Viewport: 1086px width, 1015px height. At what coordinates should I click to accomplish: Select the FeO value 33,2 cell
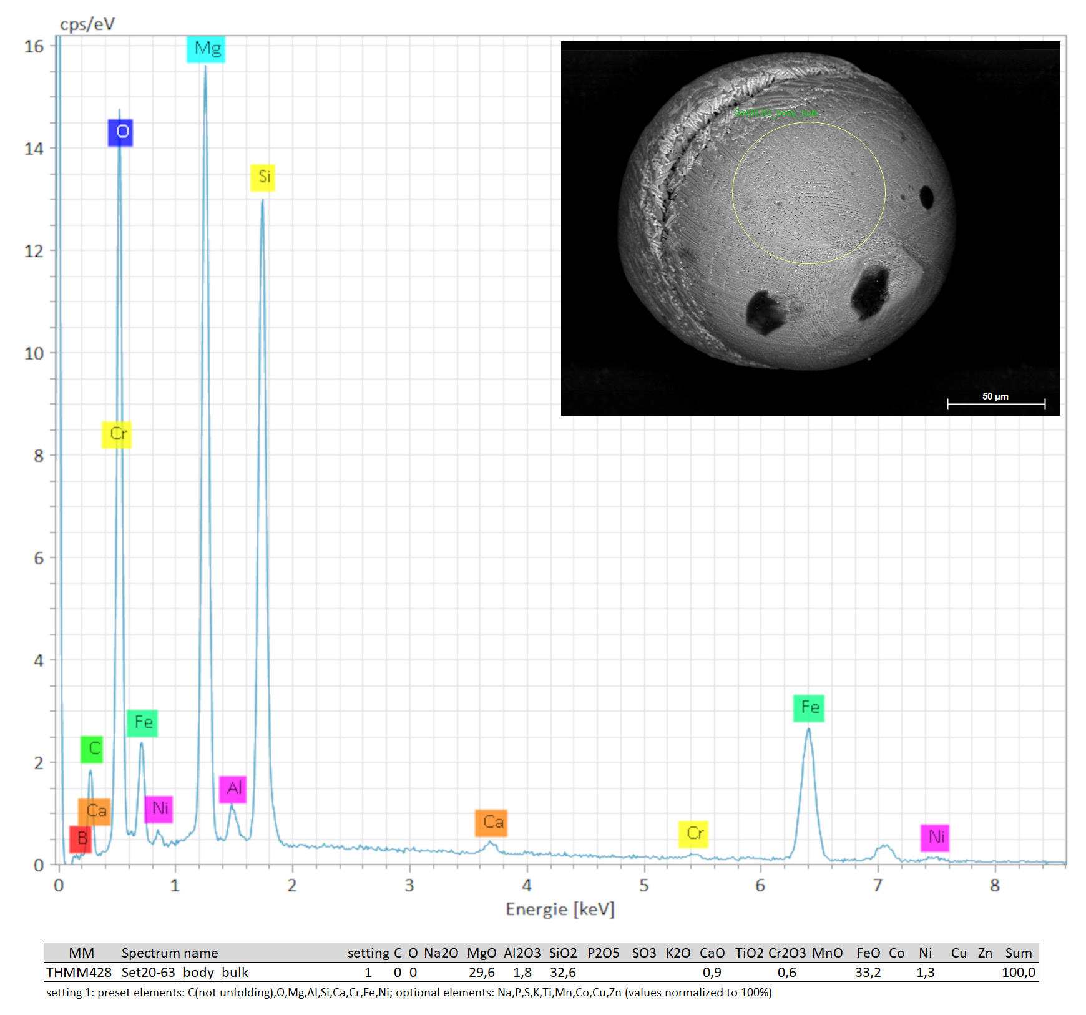tap(868, 972)
